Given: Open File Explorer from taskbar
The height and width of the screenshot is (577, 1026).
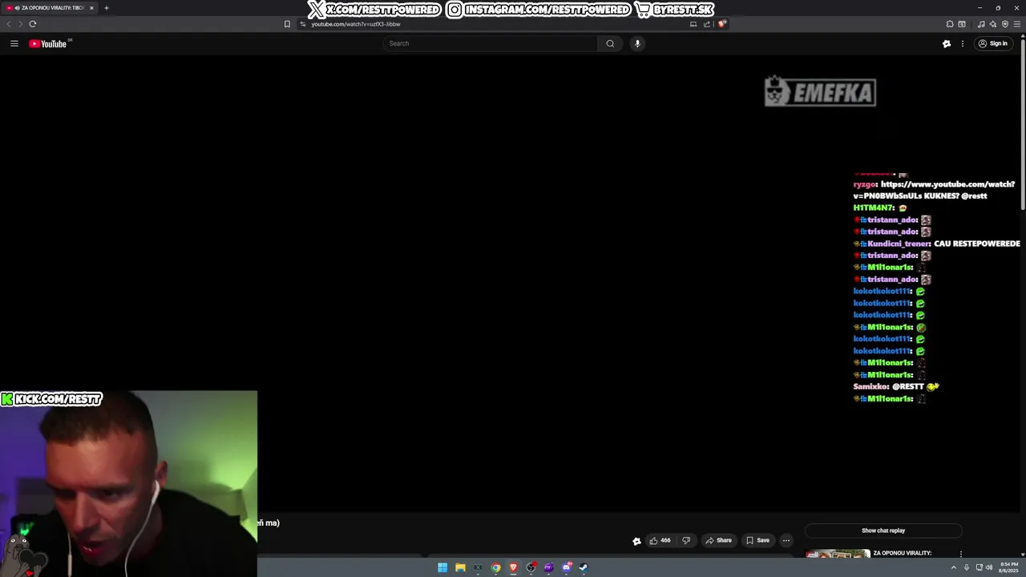Looking at the screenshot, I should coord(460,567).
